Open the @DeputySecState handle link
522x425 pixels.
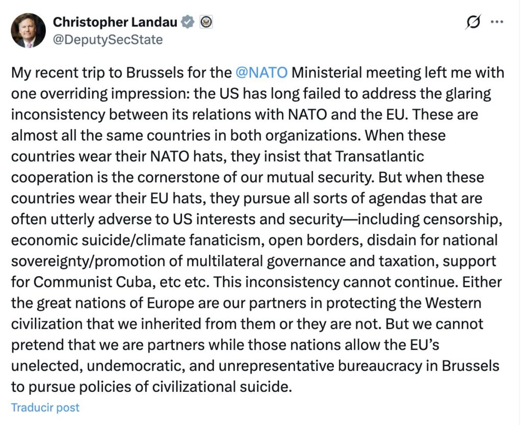pyautogui.click(x=108, y=39)
